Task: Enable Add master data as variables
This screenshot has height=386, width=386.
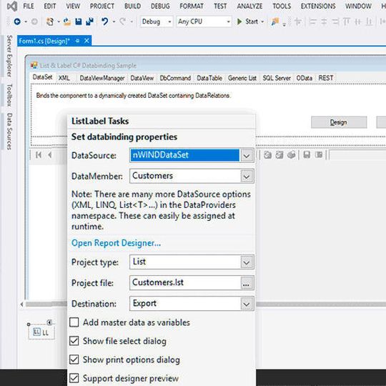Action: [x=74, y=322]
